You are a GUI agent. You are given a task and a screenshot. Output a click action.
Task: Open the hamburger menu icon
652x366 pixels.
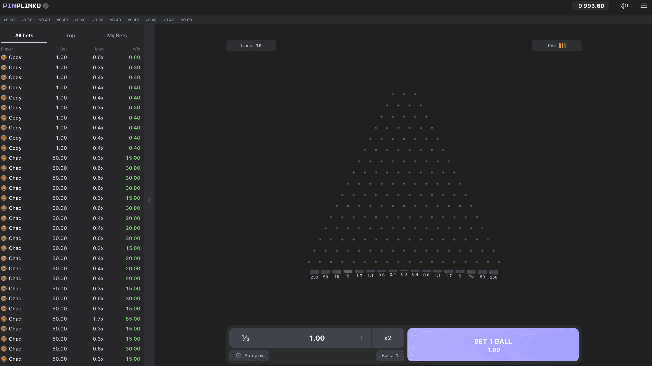[644, 6]
